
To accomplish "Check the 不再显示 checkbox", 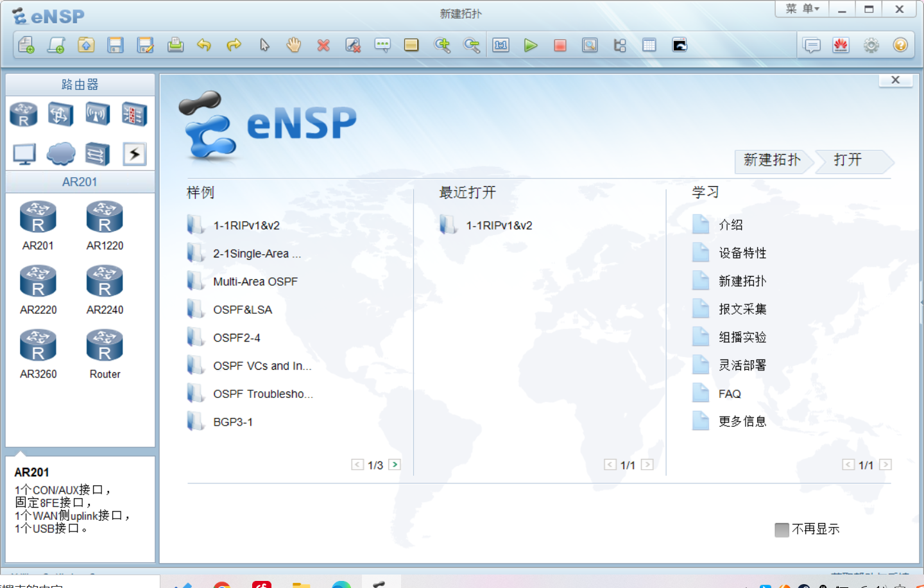I will [x=782, y=529].
